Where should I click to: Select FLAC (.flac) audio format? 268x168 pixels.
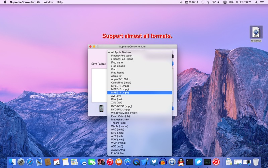[139, 153]
